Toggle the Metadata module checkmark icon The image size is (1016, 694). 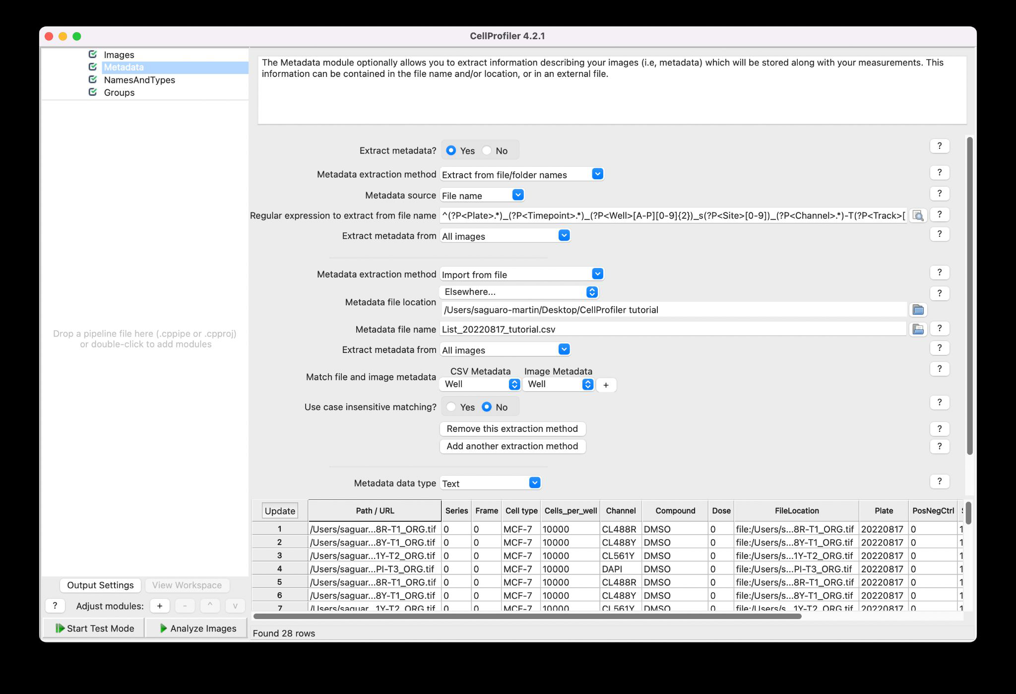93,67
